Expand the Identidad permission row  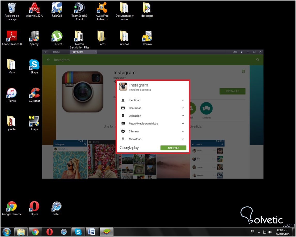(x=153, y=100)
